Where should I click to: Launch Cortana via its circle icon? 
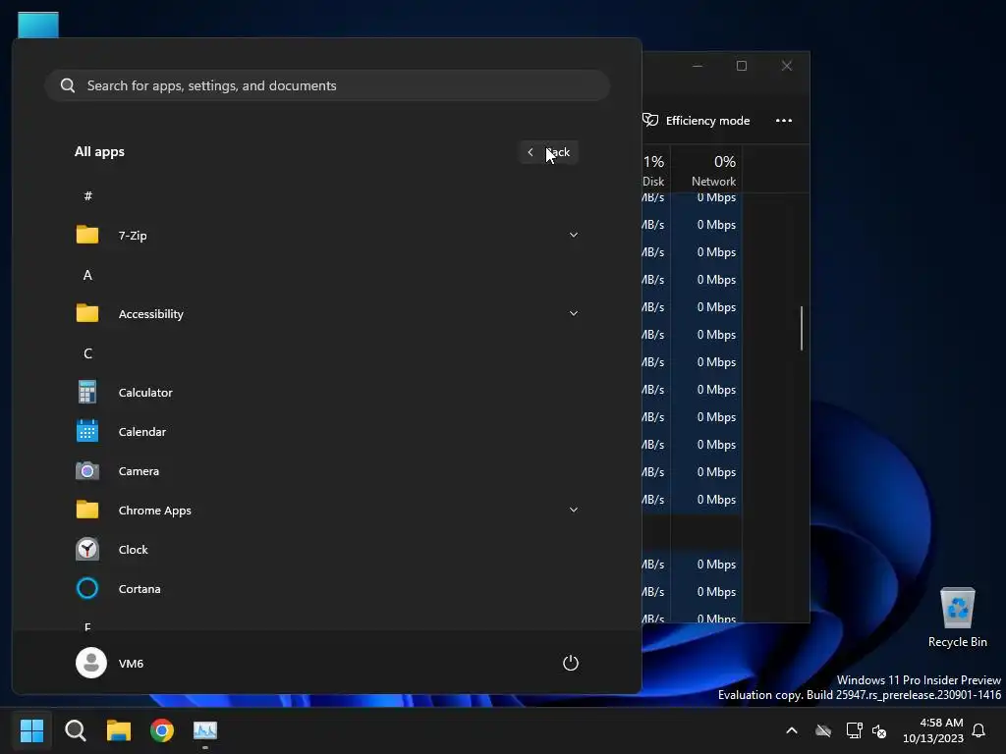(87, 588)
